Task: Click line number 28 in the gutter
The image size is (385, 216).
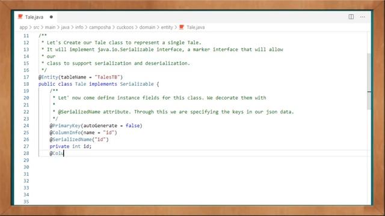Action: 26,154
